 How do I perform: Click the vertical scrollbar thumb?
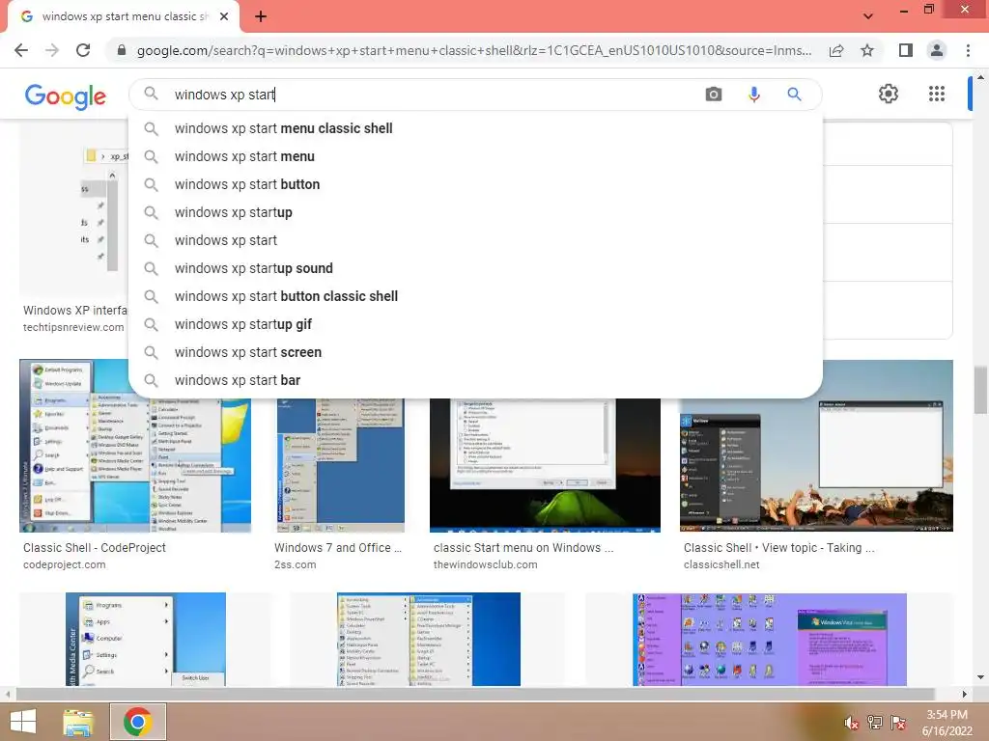[x=980, y=390]
